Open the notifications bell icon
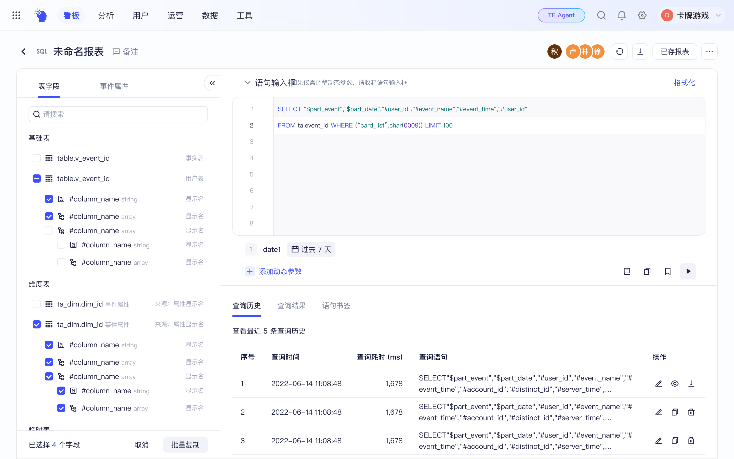Image resolution: width=734 pixels, height=459 pixels. point(621,15)
